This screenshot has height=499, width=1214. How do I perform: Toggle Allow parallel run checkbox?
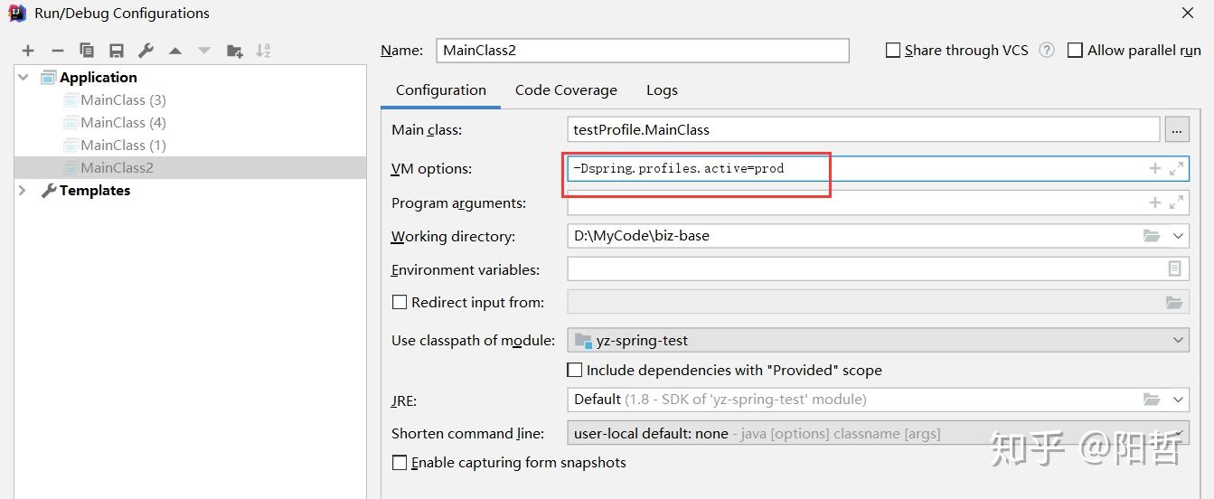pos(1075,51)
